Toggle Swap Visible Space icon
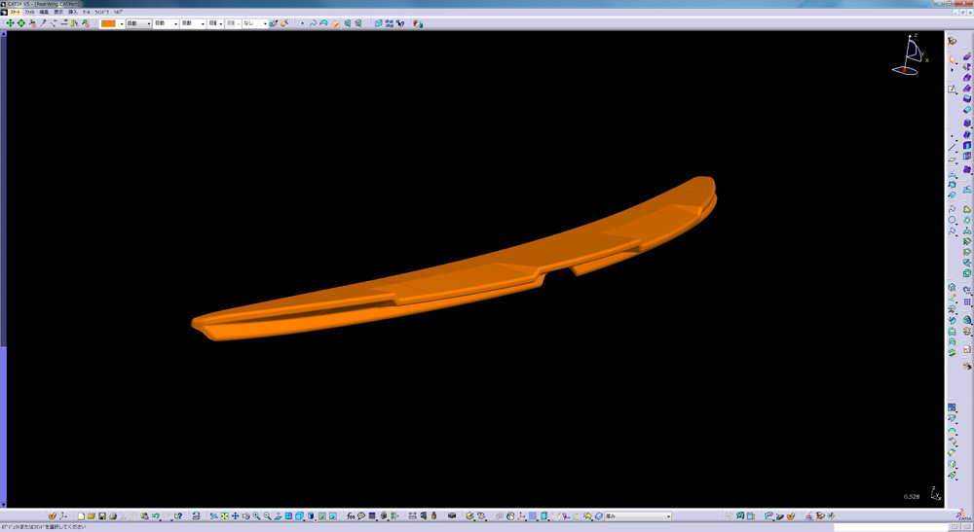The height and width of the screenshot is (532, 974). (x=332, y=515)
